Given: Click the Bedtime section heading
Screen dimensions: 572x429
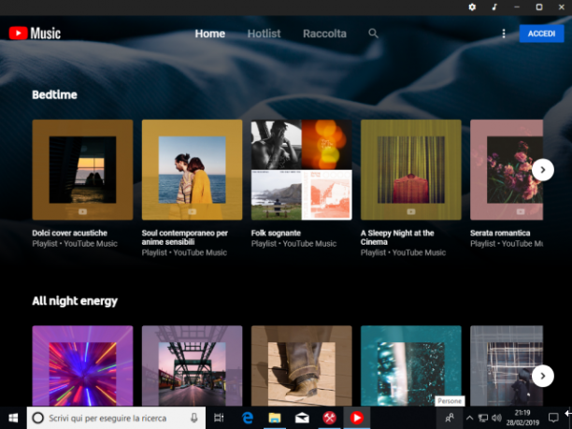Looking at the screenshot, I should pos(55,94).
